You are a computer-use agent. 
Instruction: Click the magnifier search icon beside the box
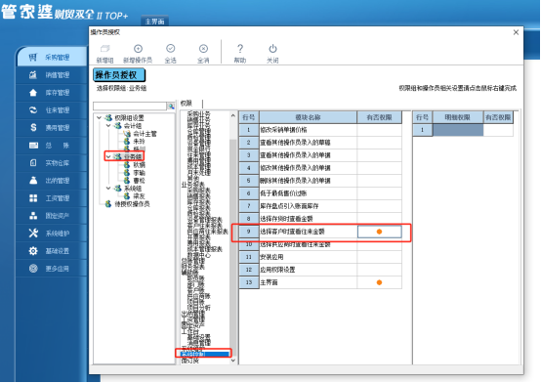171,106
